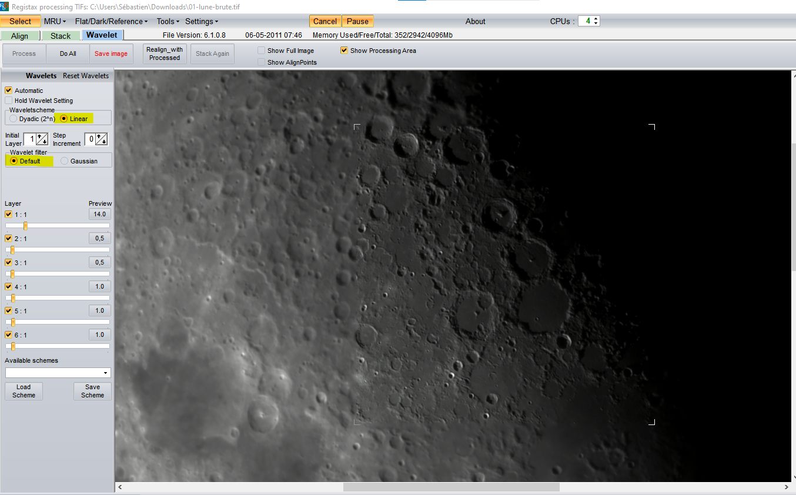Viewport: 796px width, 495px height.
Task: Enable Hold Wavelet Setting checkbox
Action: tap(9, 101)
